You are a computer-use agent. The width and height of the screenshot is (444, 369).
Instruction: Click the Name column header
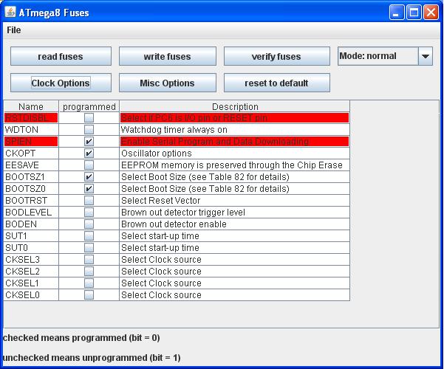[x=31, y=106]
